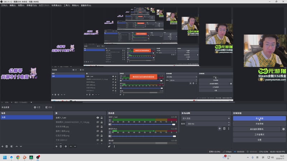Open the 视图(V) menu

click(21, 5)
